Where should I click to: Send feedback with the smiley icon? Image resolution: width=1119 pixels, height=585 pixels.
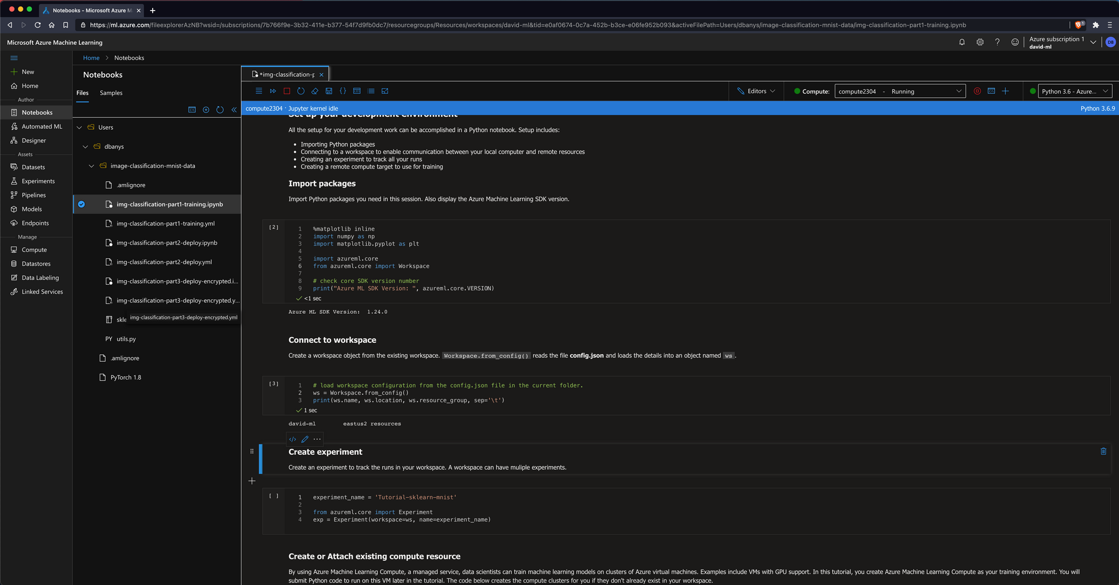tap(1015, 42)
